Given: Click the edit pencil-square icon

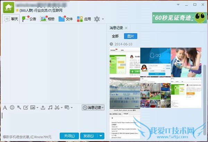Looking at the screenshot, I should [x=26, y=108].
